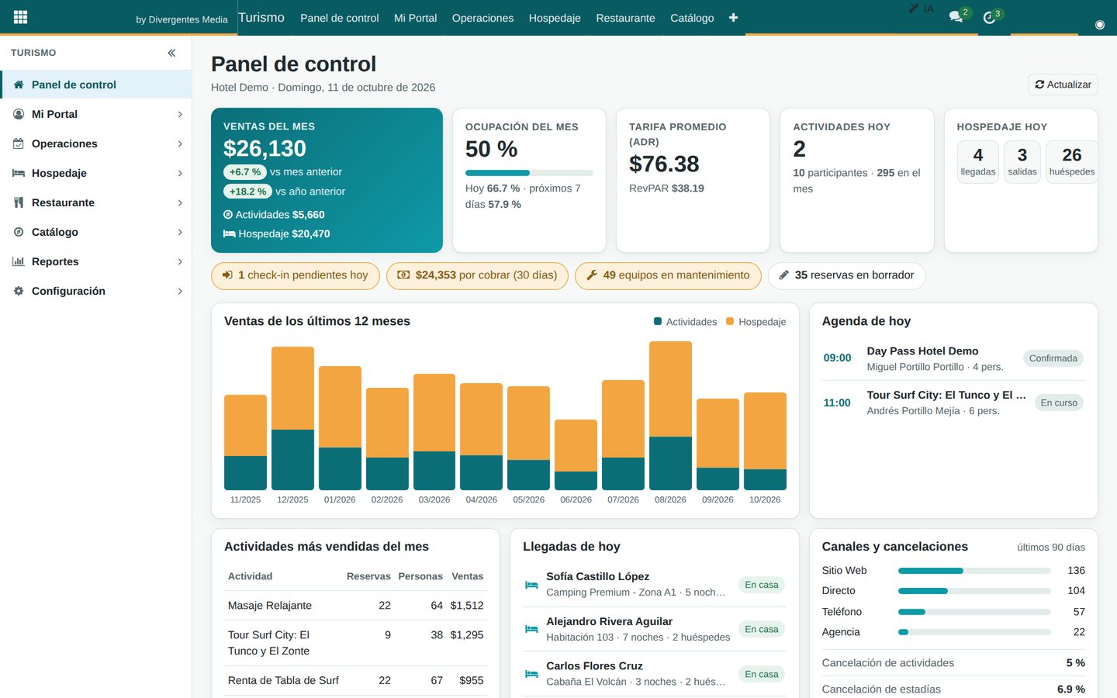This screenshot has height=698, width=1117.
Task: Click the Ocupación del mes progress bar
Action: pyautogui.click(x=529, y=173)
